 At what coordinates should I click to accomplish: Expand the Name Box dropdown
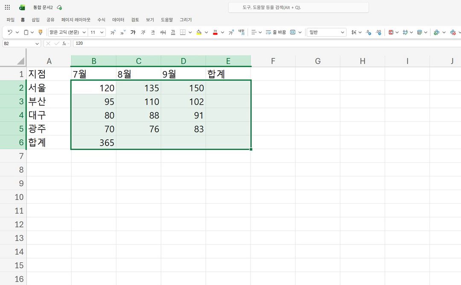click(x=37, y=43)
